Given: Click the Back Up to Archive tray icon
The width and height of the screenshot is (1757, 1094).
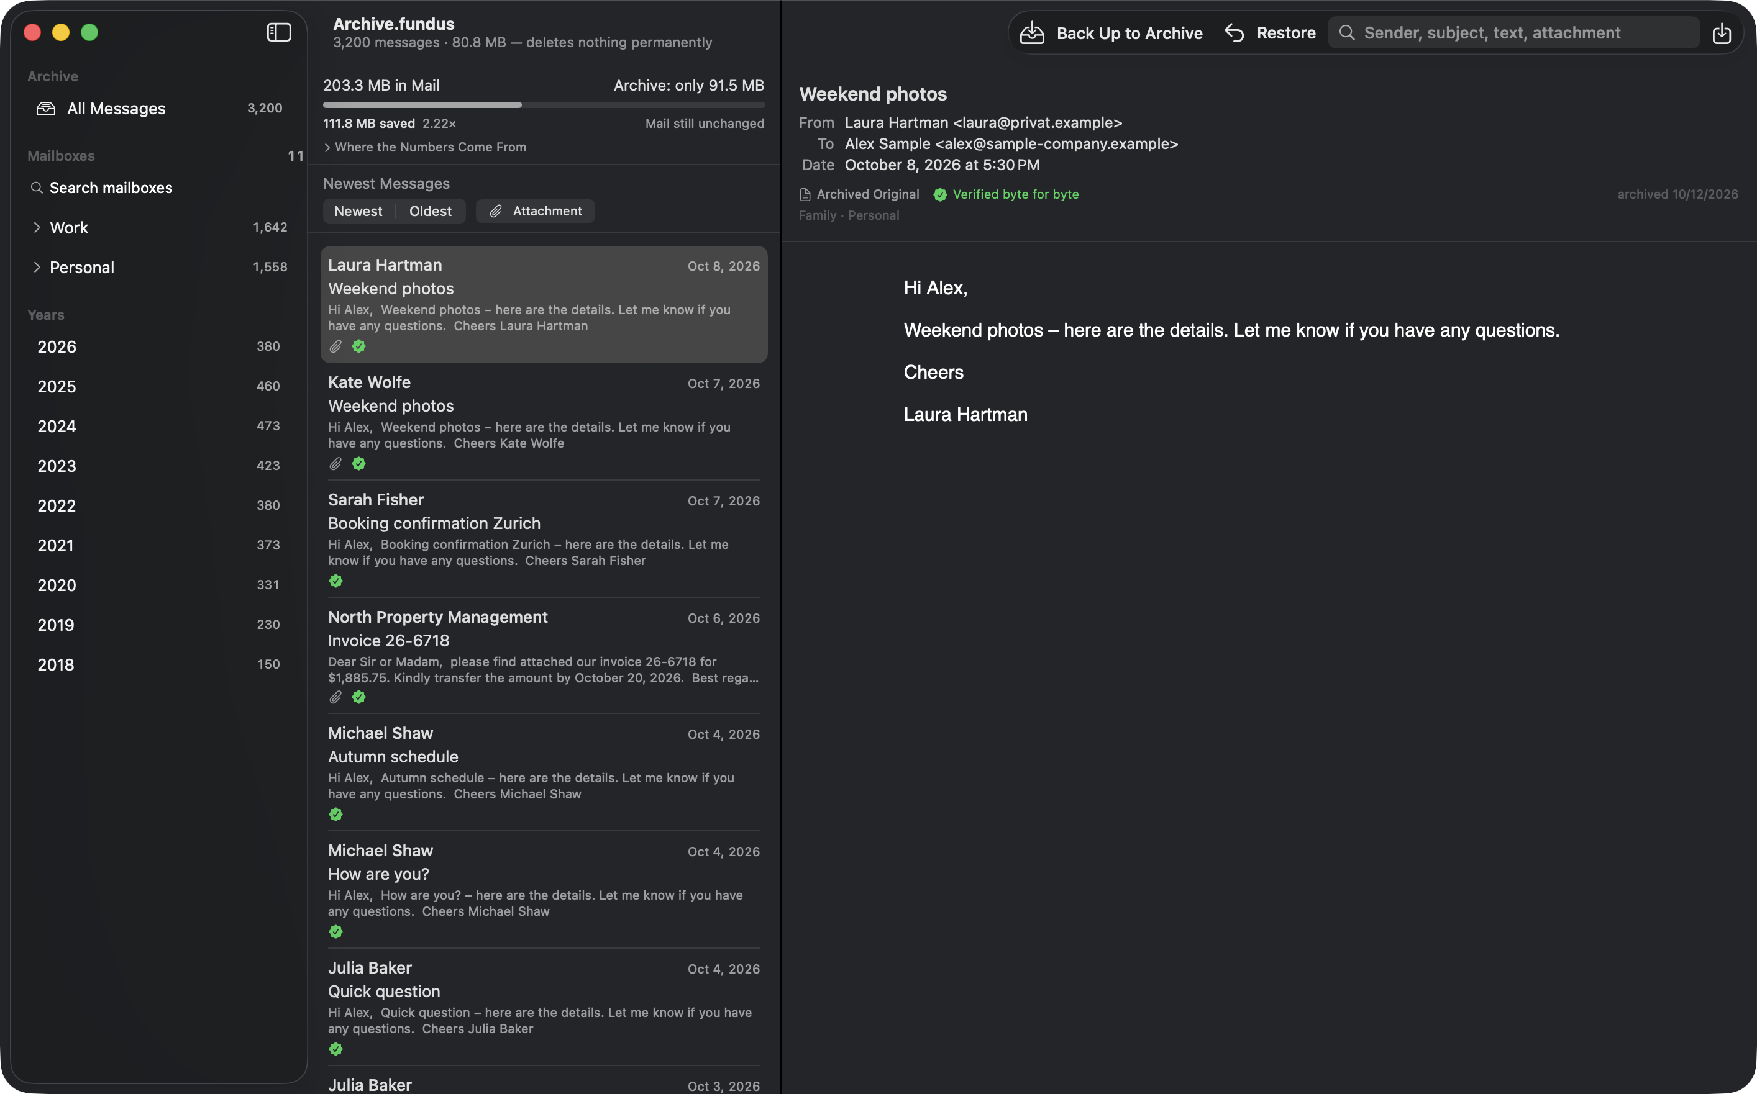Looking at the screenshot, I should click(1031, 32).
